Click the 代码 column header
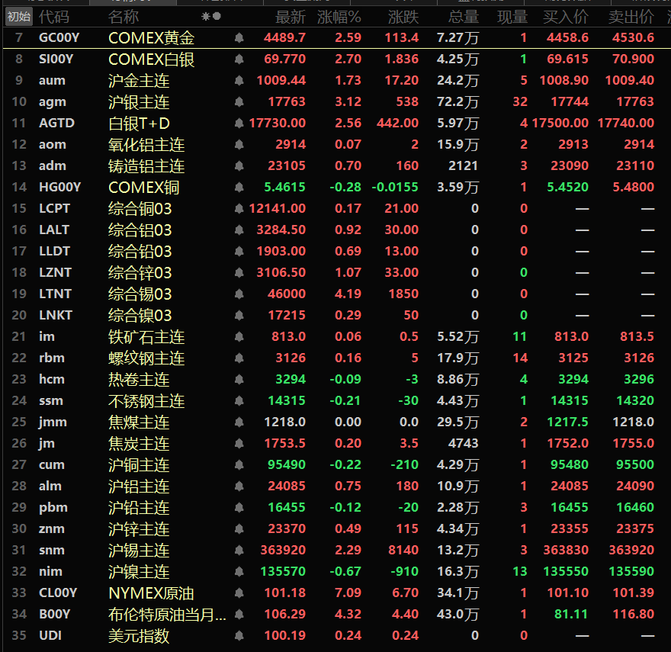 [x=54, y=17]
